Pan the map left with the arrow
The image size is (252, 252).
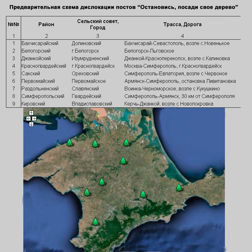(28, 119)
